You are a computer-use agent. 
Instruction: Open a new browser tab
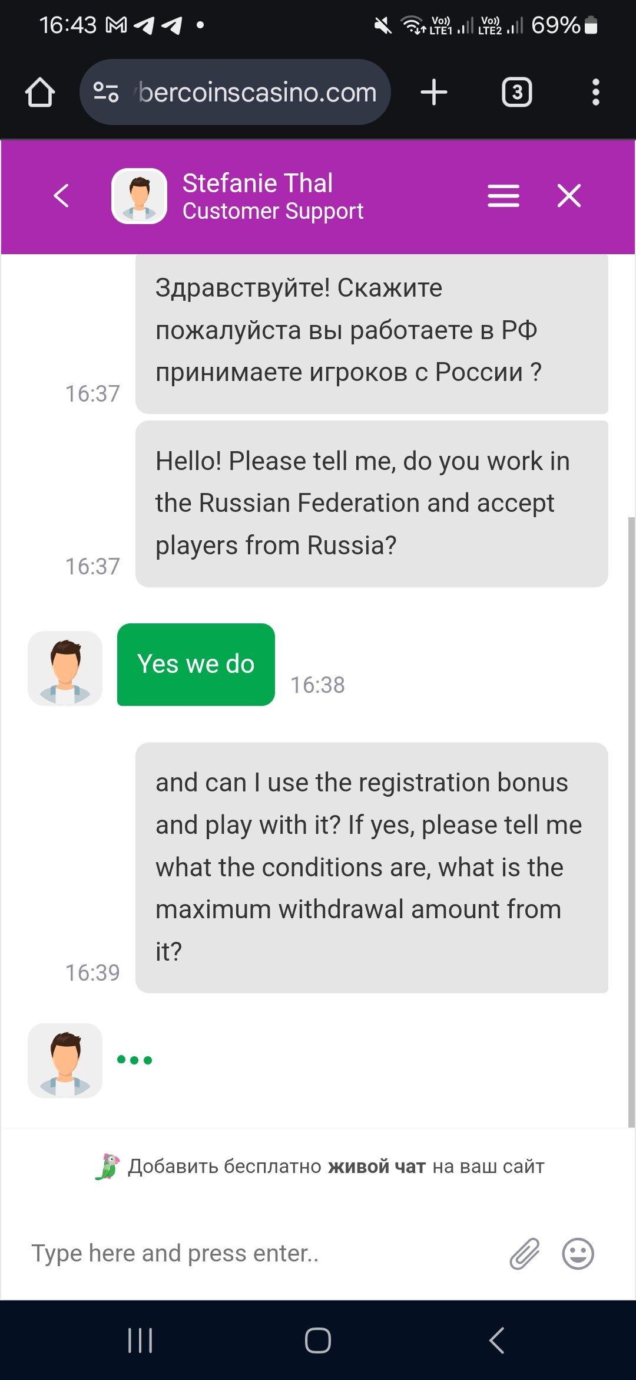click(x=434, y=93)
